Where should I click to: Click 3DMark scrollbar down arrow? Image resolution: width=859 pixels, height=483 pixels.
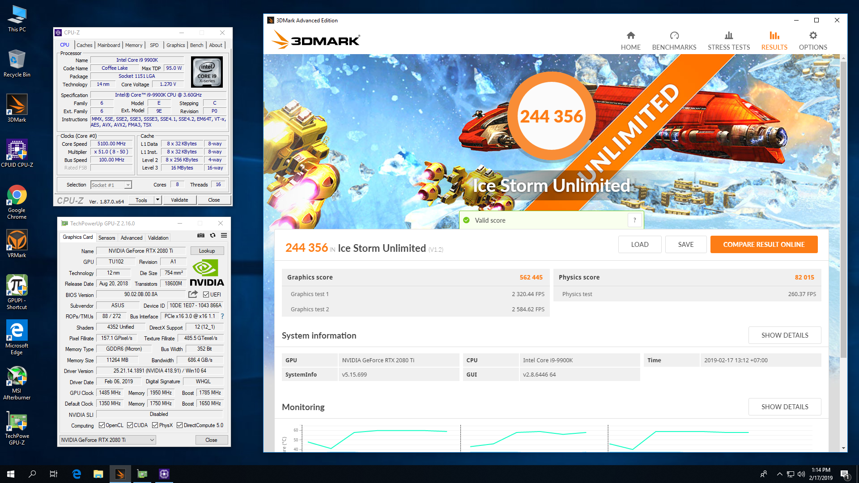click(843, 448)
